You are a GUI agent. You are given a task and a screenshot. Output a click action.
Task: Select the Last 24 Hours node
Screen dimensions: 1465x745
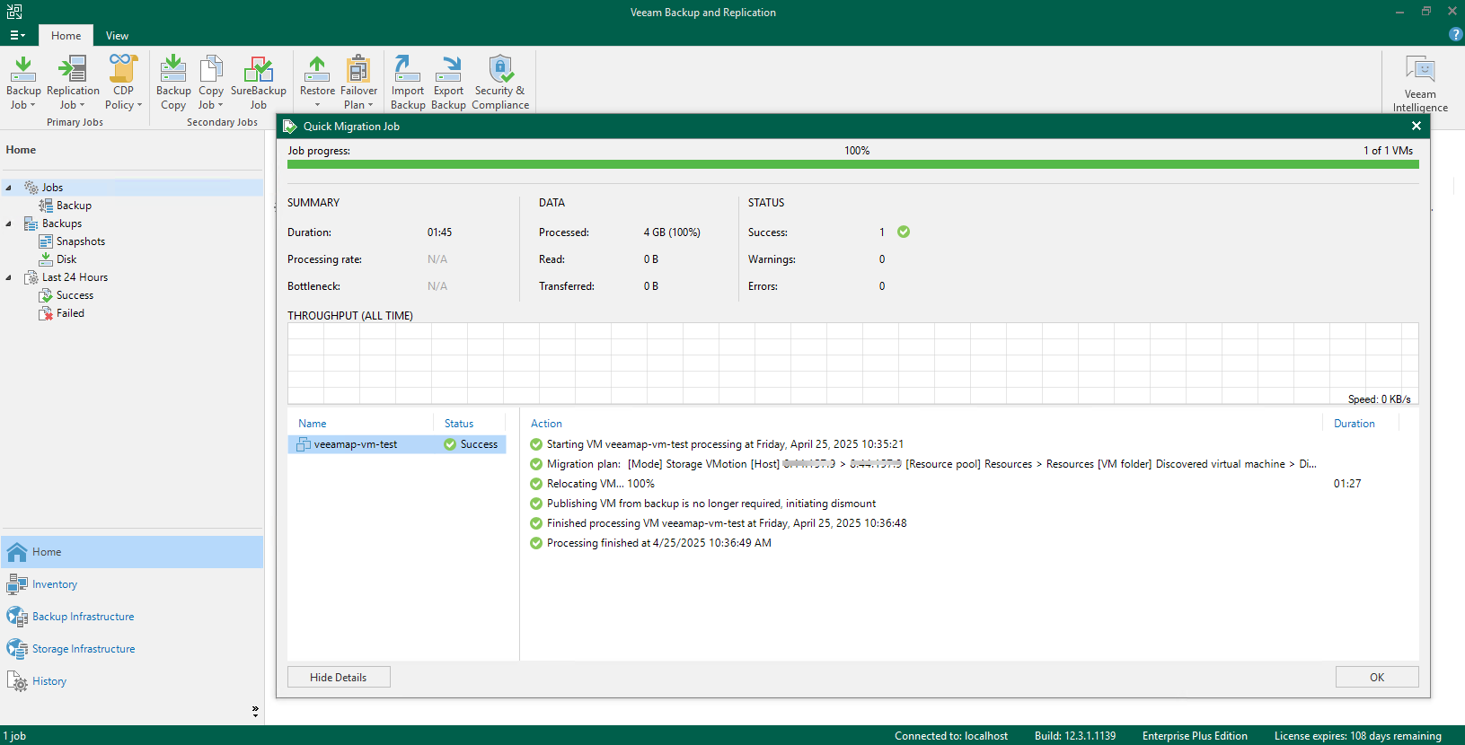pyautogui.click(x=75, y=277)
